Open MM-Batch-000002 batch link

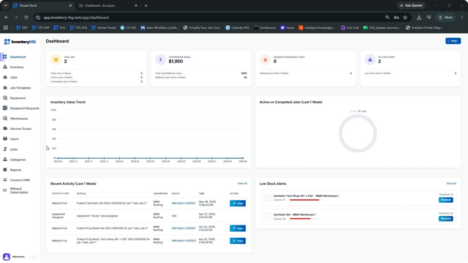tap(184, 241)
